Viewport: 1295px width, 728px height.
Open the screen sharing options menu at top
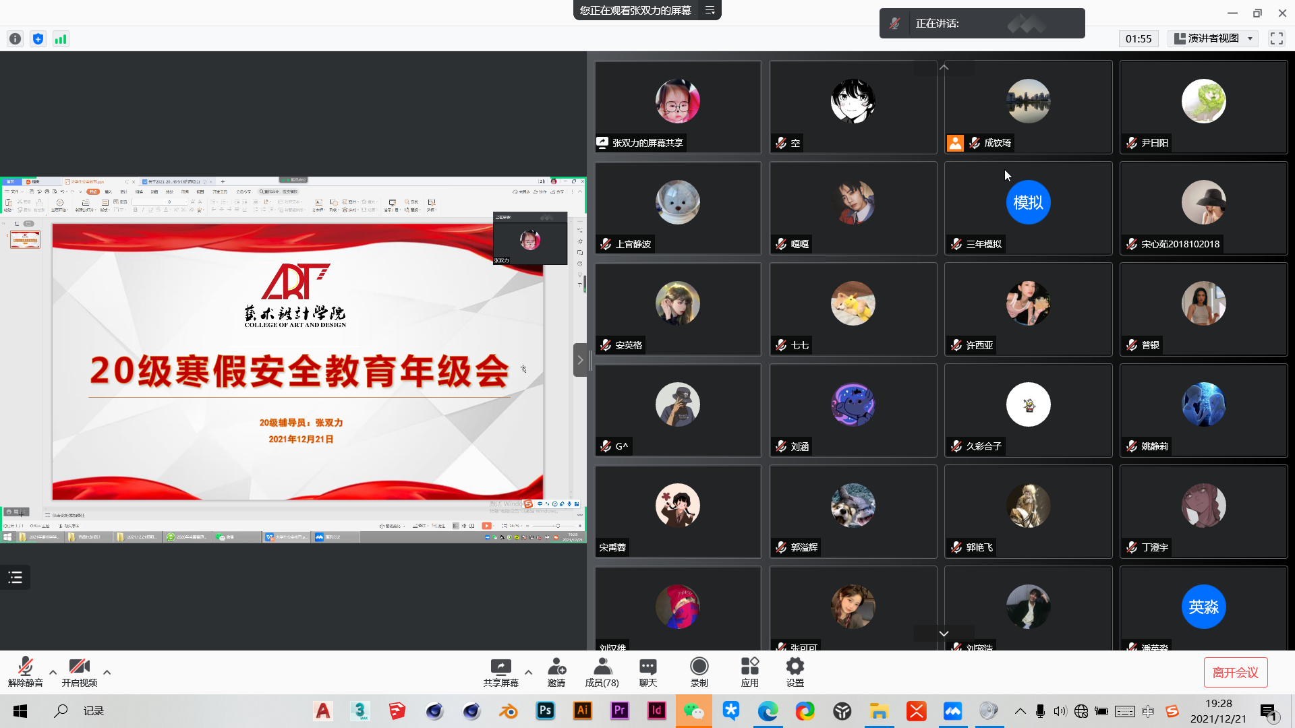click(x=710, y=10)
